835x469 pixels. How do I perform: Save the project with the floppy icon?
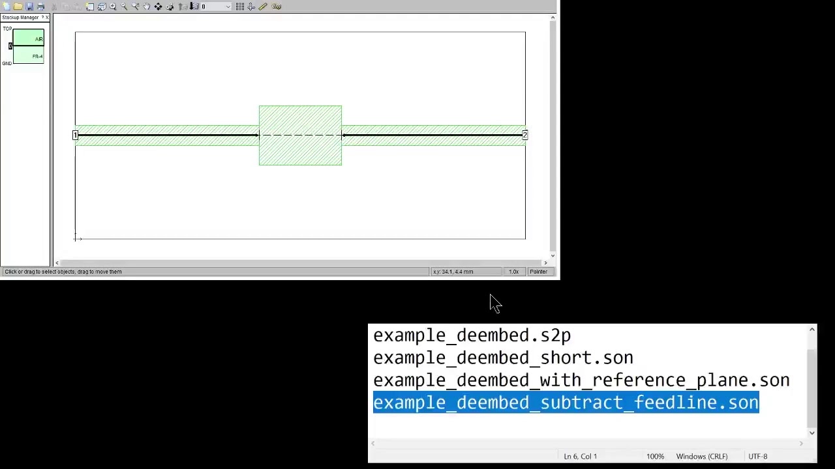click(29, 7)
